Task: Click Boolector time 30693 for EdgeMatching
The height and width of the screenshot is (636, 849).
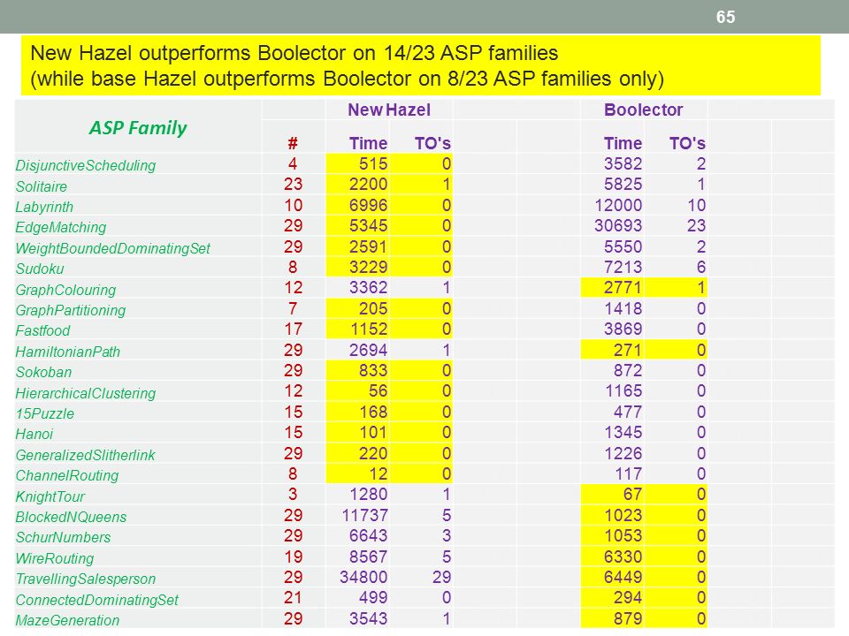Action: (618, 225)
